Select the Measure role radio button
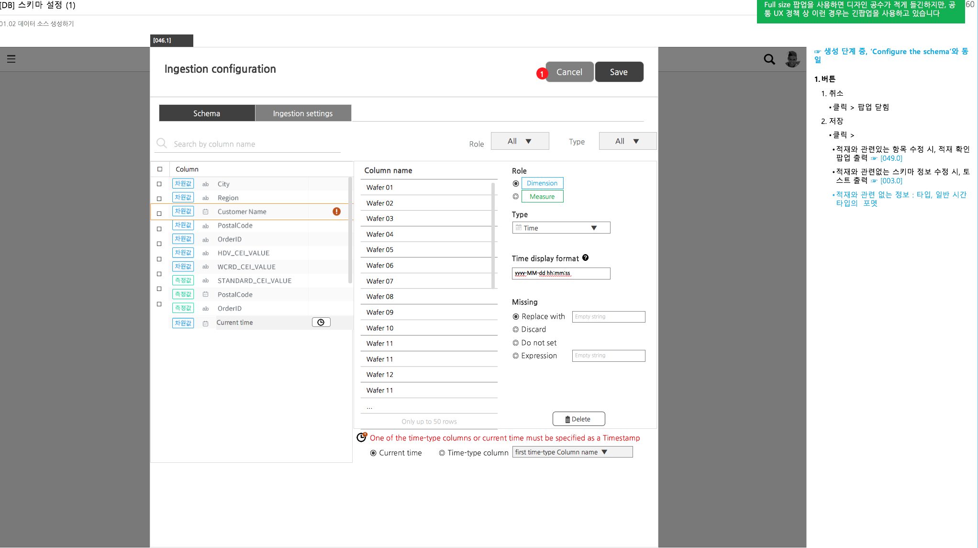978x548 pixels. (x=516, y=196)
